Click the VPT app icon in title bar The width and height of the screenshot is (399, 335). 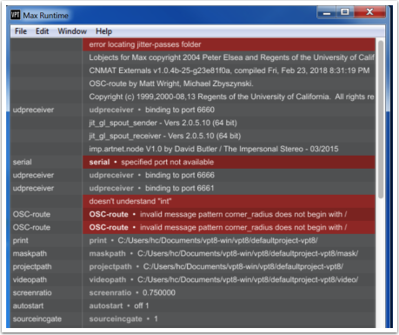[x=16, y=15]
